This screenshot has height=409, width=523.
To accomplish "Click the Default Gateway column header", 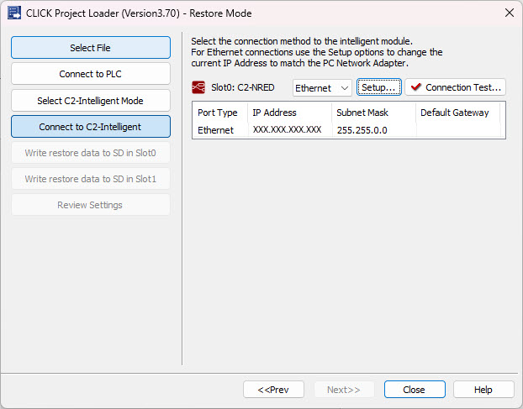I will [458, 113].
